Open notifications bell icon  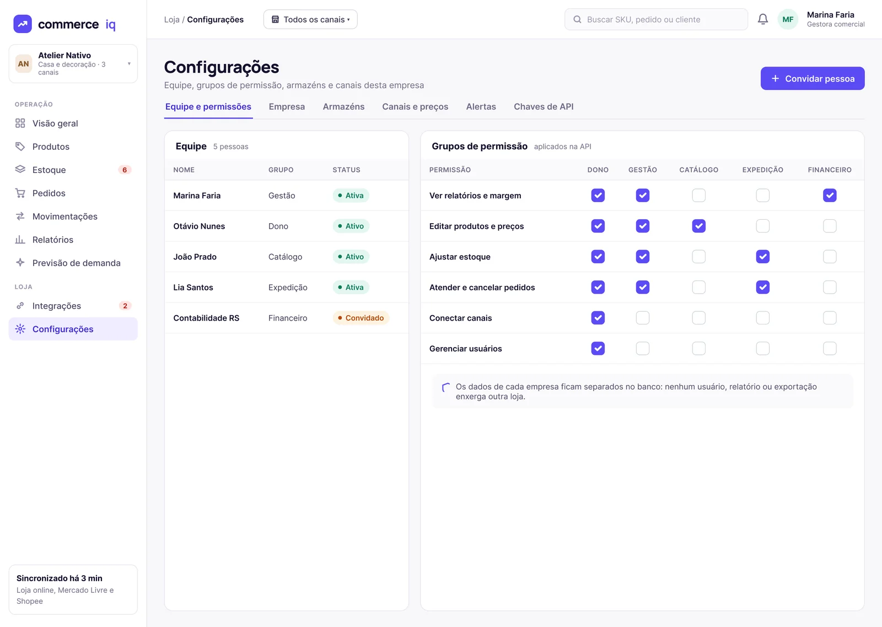(763, 19)
